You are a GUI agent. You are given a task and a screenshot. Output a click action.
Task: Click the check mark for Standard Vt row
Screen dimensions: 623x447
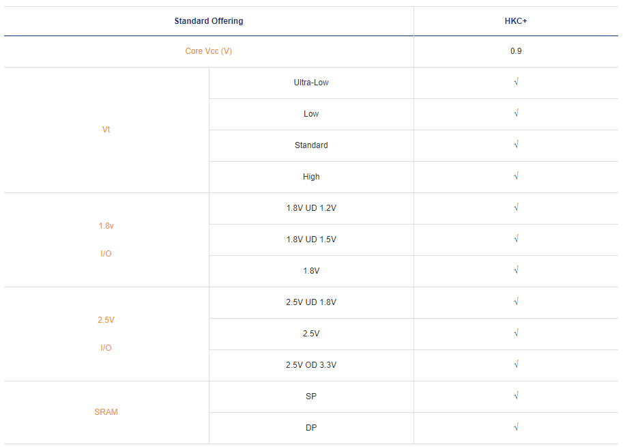(516, 145)
